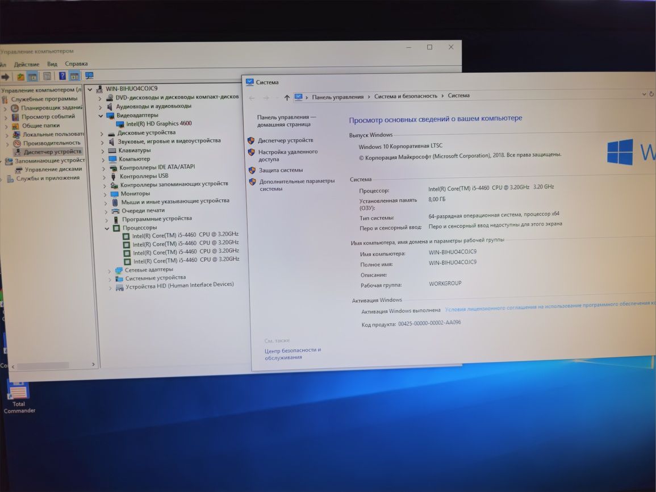The image size is (656, 492).
Task: Click the Контроллеры USB icon
Action: click(113, 176)
